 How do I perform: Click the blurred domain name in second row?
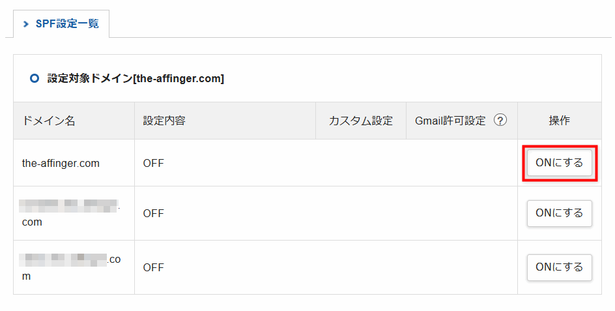(70, 213)
